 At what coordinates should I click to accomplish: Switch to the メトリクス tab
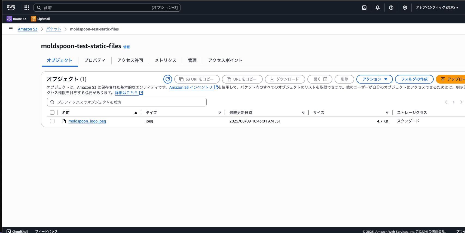[166, 60]
